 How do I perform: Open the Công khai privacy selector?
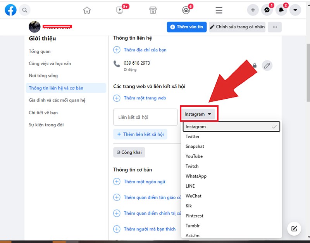click(129, 152)
